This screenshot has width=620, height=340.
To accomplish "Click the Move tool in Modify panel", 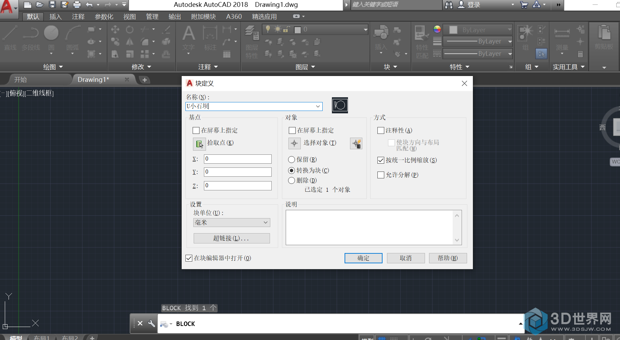I will pos(115,29).
